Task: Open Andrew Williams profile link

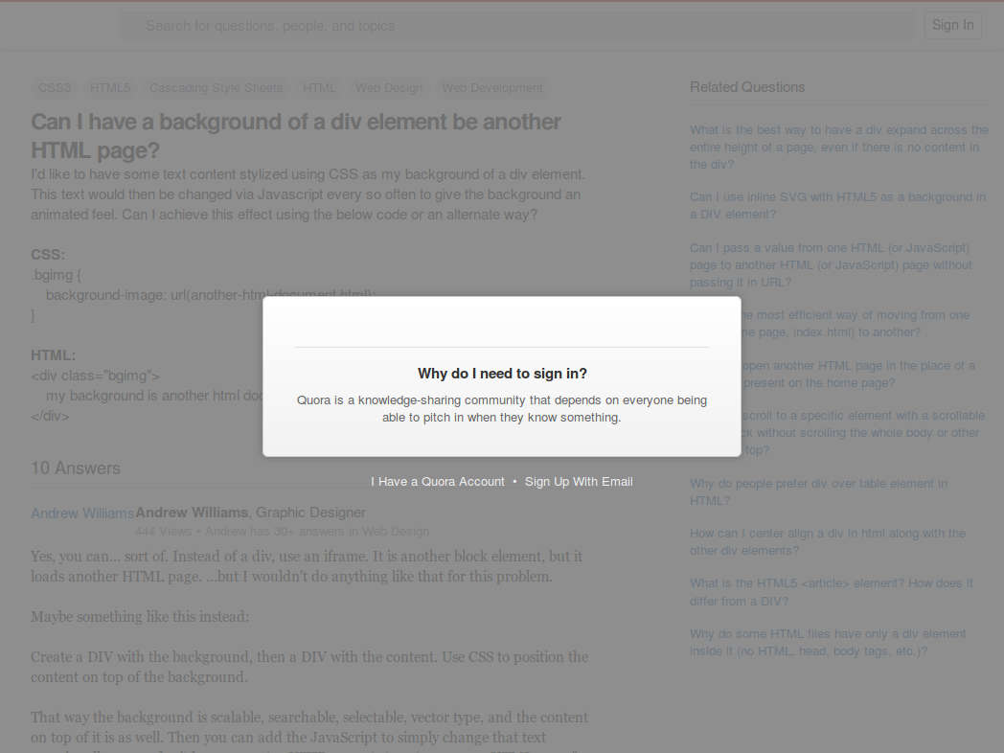Action: click(x=82, y=513)
